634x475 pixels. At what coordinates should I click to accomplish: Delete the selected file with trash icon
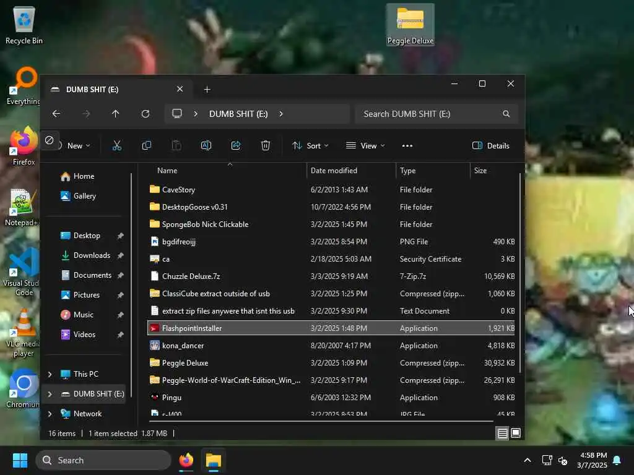click(x=265, y=146)
